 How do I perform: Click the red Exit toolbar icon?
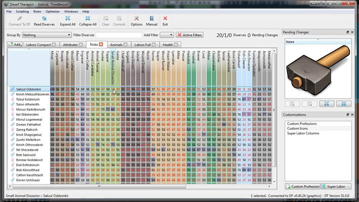[x=165, y=20]
